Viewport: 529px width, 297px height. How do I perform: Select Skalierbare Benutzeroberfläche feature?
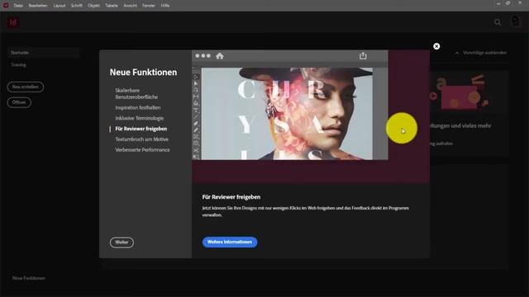pyautogui.click(x=136, y=93)
